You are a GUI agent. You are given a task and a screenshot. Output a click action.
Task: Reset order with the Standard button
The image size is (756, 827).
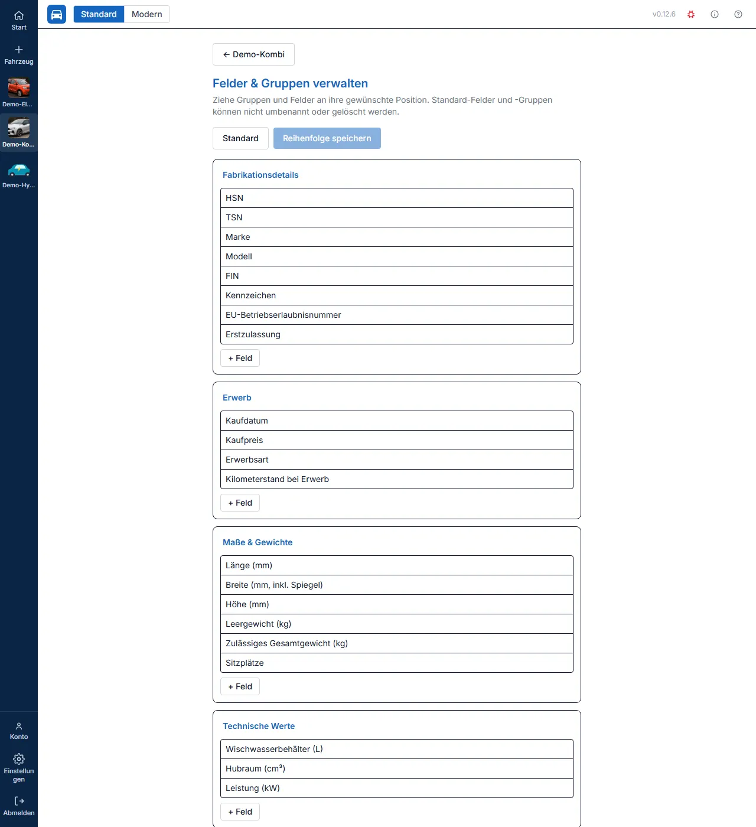point(240,138)
